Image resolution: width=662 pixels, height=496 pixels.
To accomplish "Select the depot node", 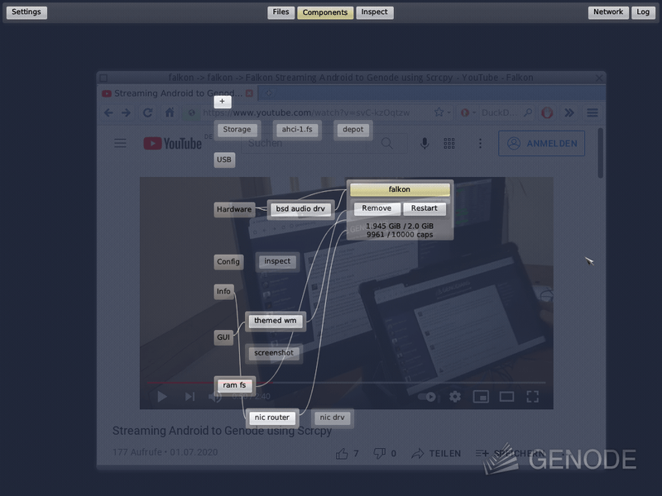I will pyautogui.click(x=353, y=130).
